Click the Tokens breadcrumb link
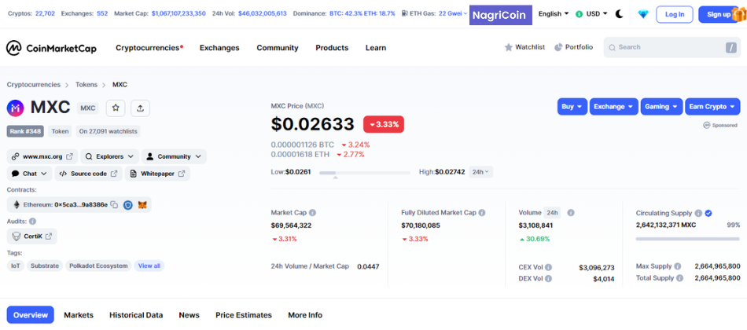747x330 pixels. 86,85
